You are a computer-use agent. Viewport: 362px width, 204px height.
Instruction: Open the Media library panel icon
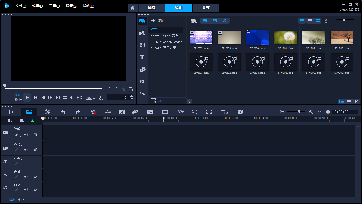coord(142,21)
